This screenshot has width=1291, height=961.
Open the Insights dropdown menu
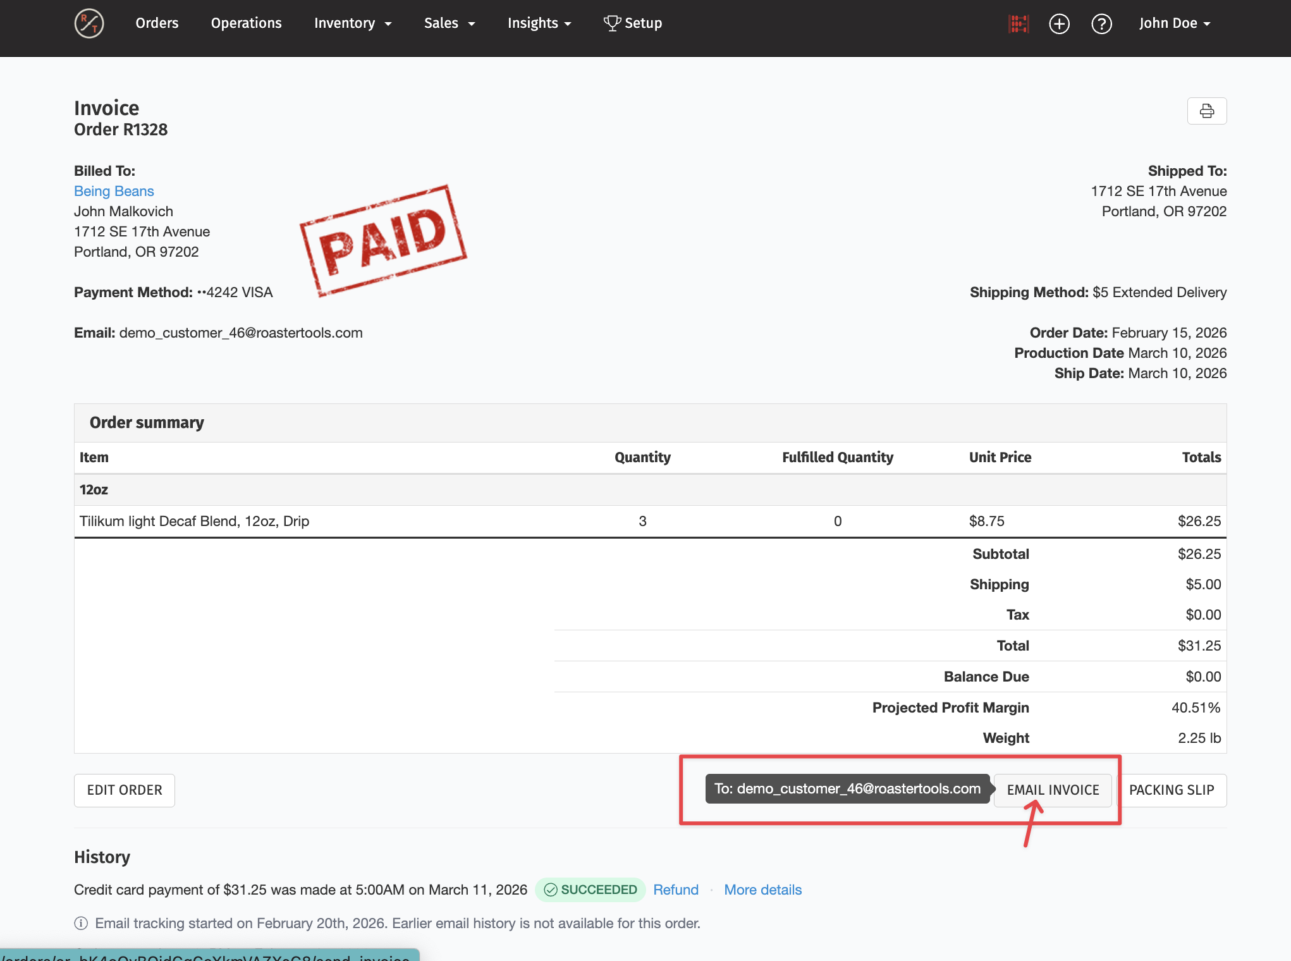tap(539, 23)
